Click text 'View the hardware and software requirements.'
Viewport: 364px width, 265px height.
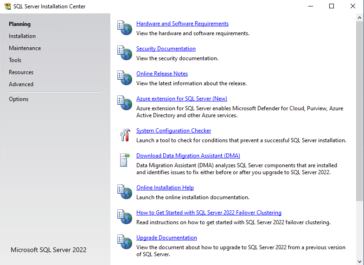click(193, 33)
